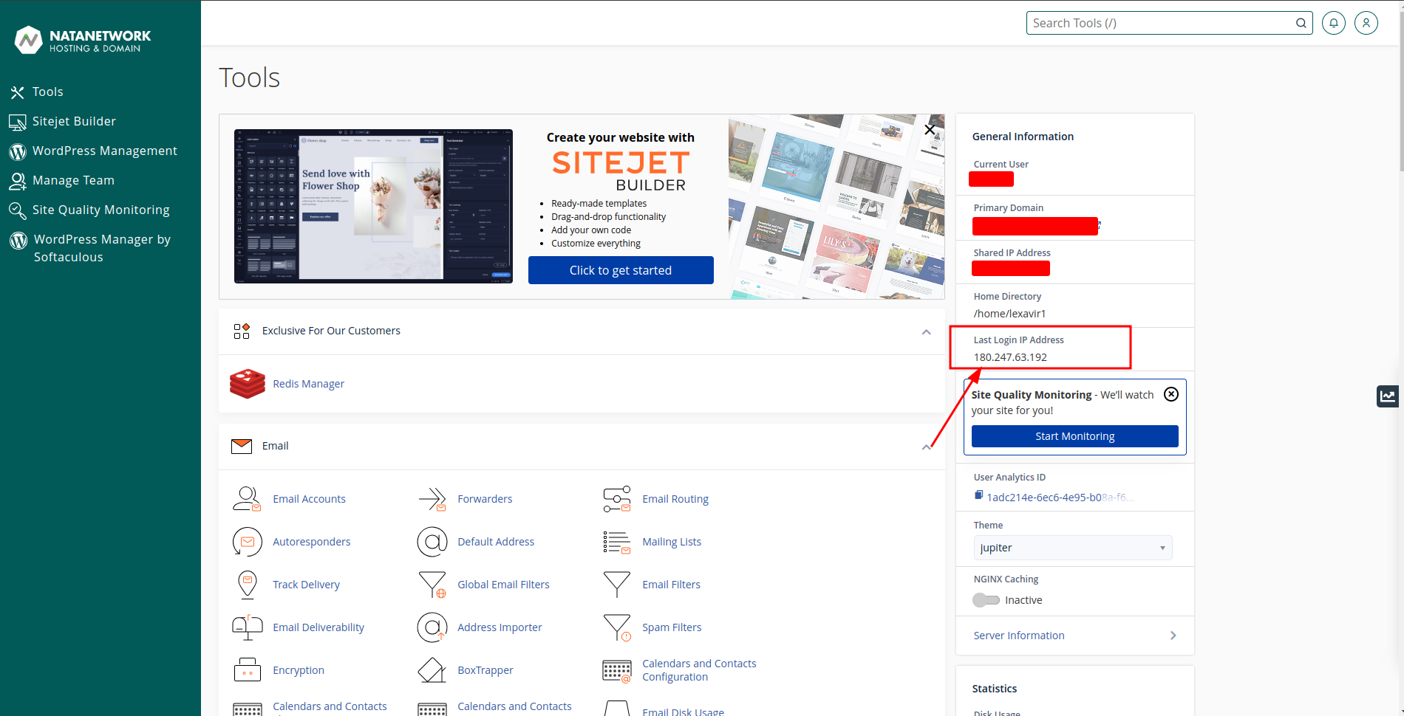
Task: Click the Mailing Lists icon
Action: point(617,542)
